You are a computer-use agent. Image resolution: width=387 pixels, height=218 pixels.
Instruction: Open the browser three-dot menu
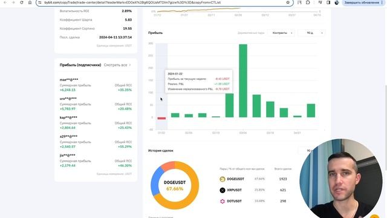pyautogui.click(x=382, y=2)
